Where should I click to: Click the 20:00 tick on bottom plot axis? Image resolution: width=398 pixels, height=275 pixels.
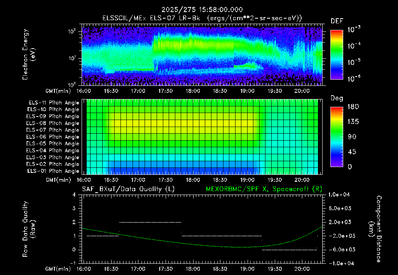(302, 269)
